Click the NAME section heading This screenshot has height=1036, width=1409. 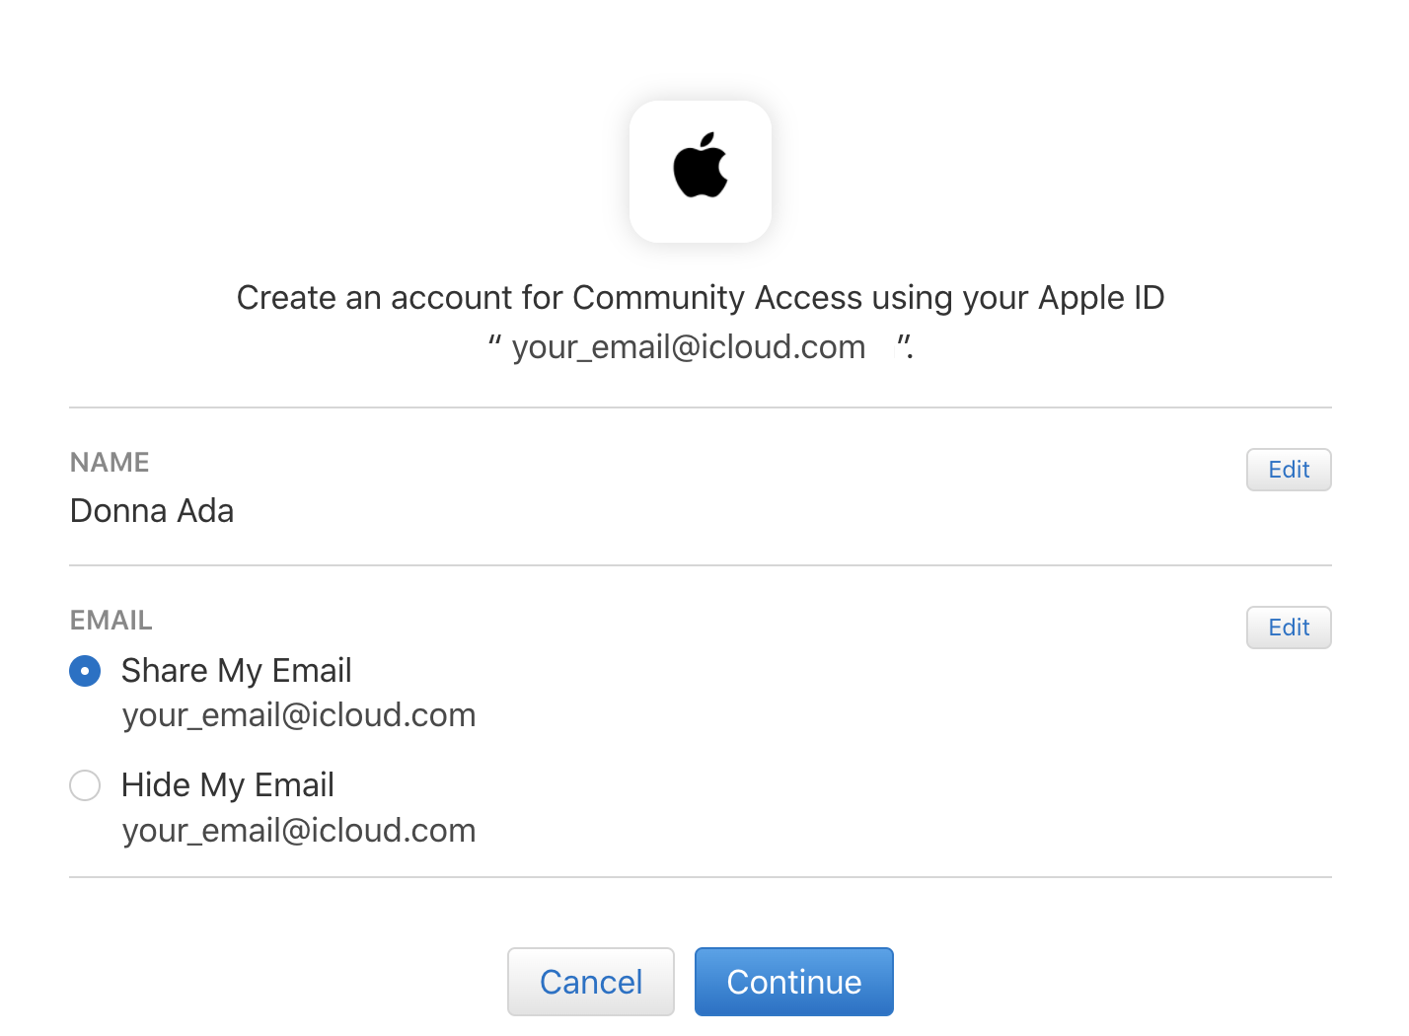pyautogui.click(x=110, y=462)
